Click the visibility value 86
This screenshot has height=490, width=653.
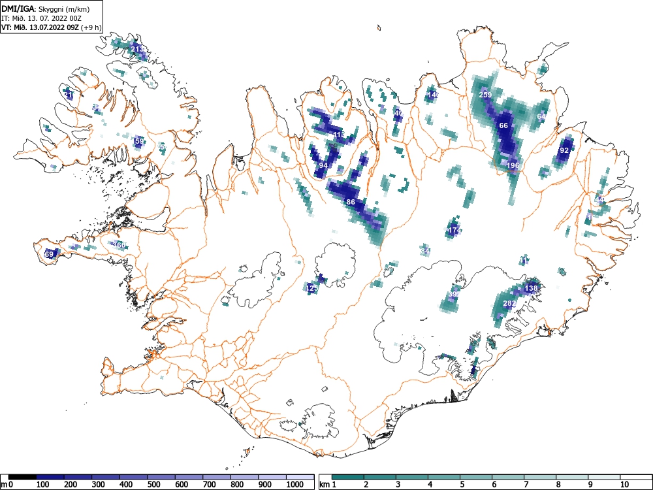tap(351, 202)
